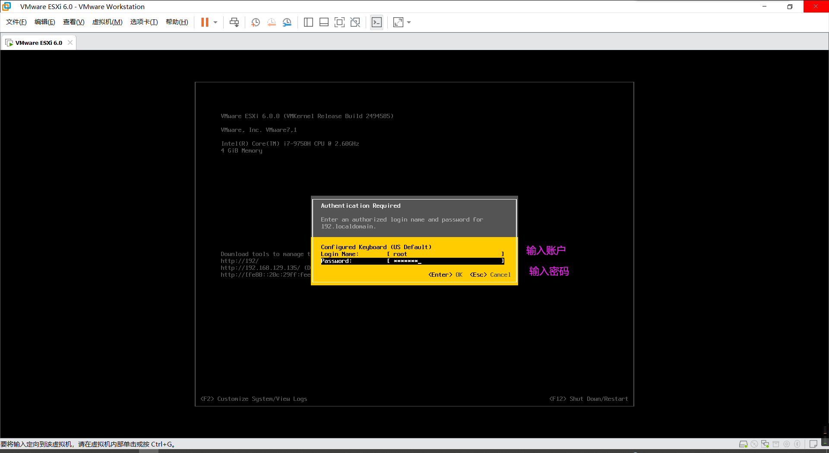Click the VMware ESXi 6.0.0 build version line

point(307,116)
